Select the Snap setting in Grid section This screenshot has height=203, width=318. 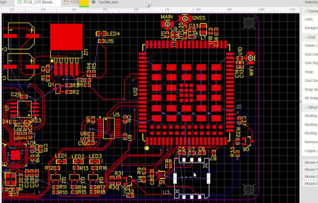[309, 72]
